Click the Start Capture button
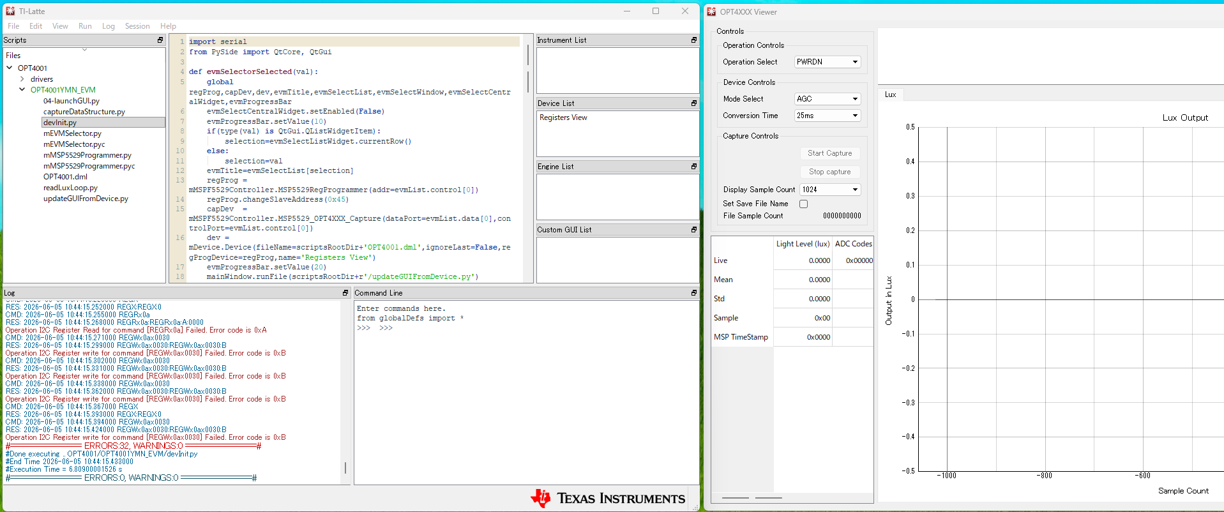 point(830,153)
